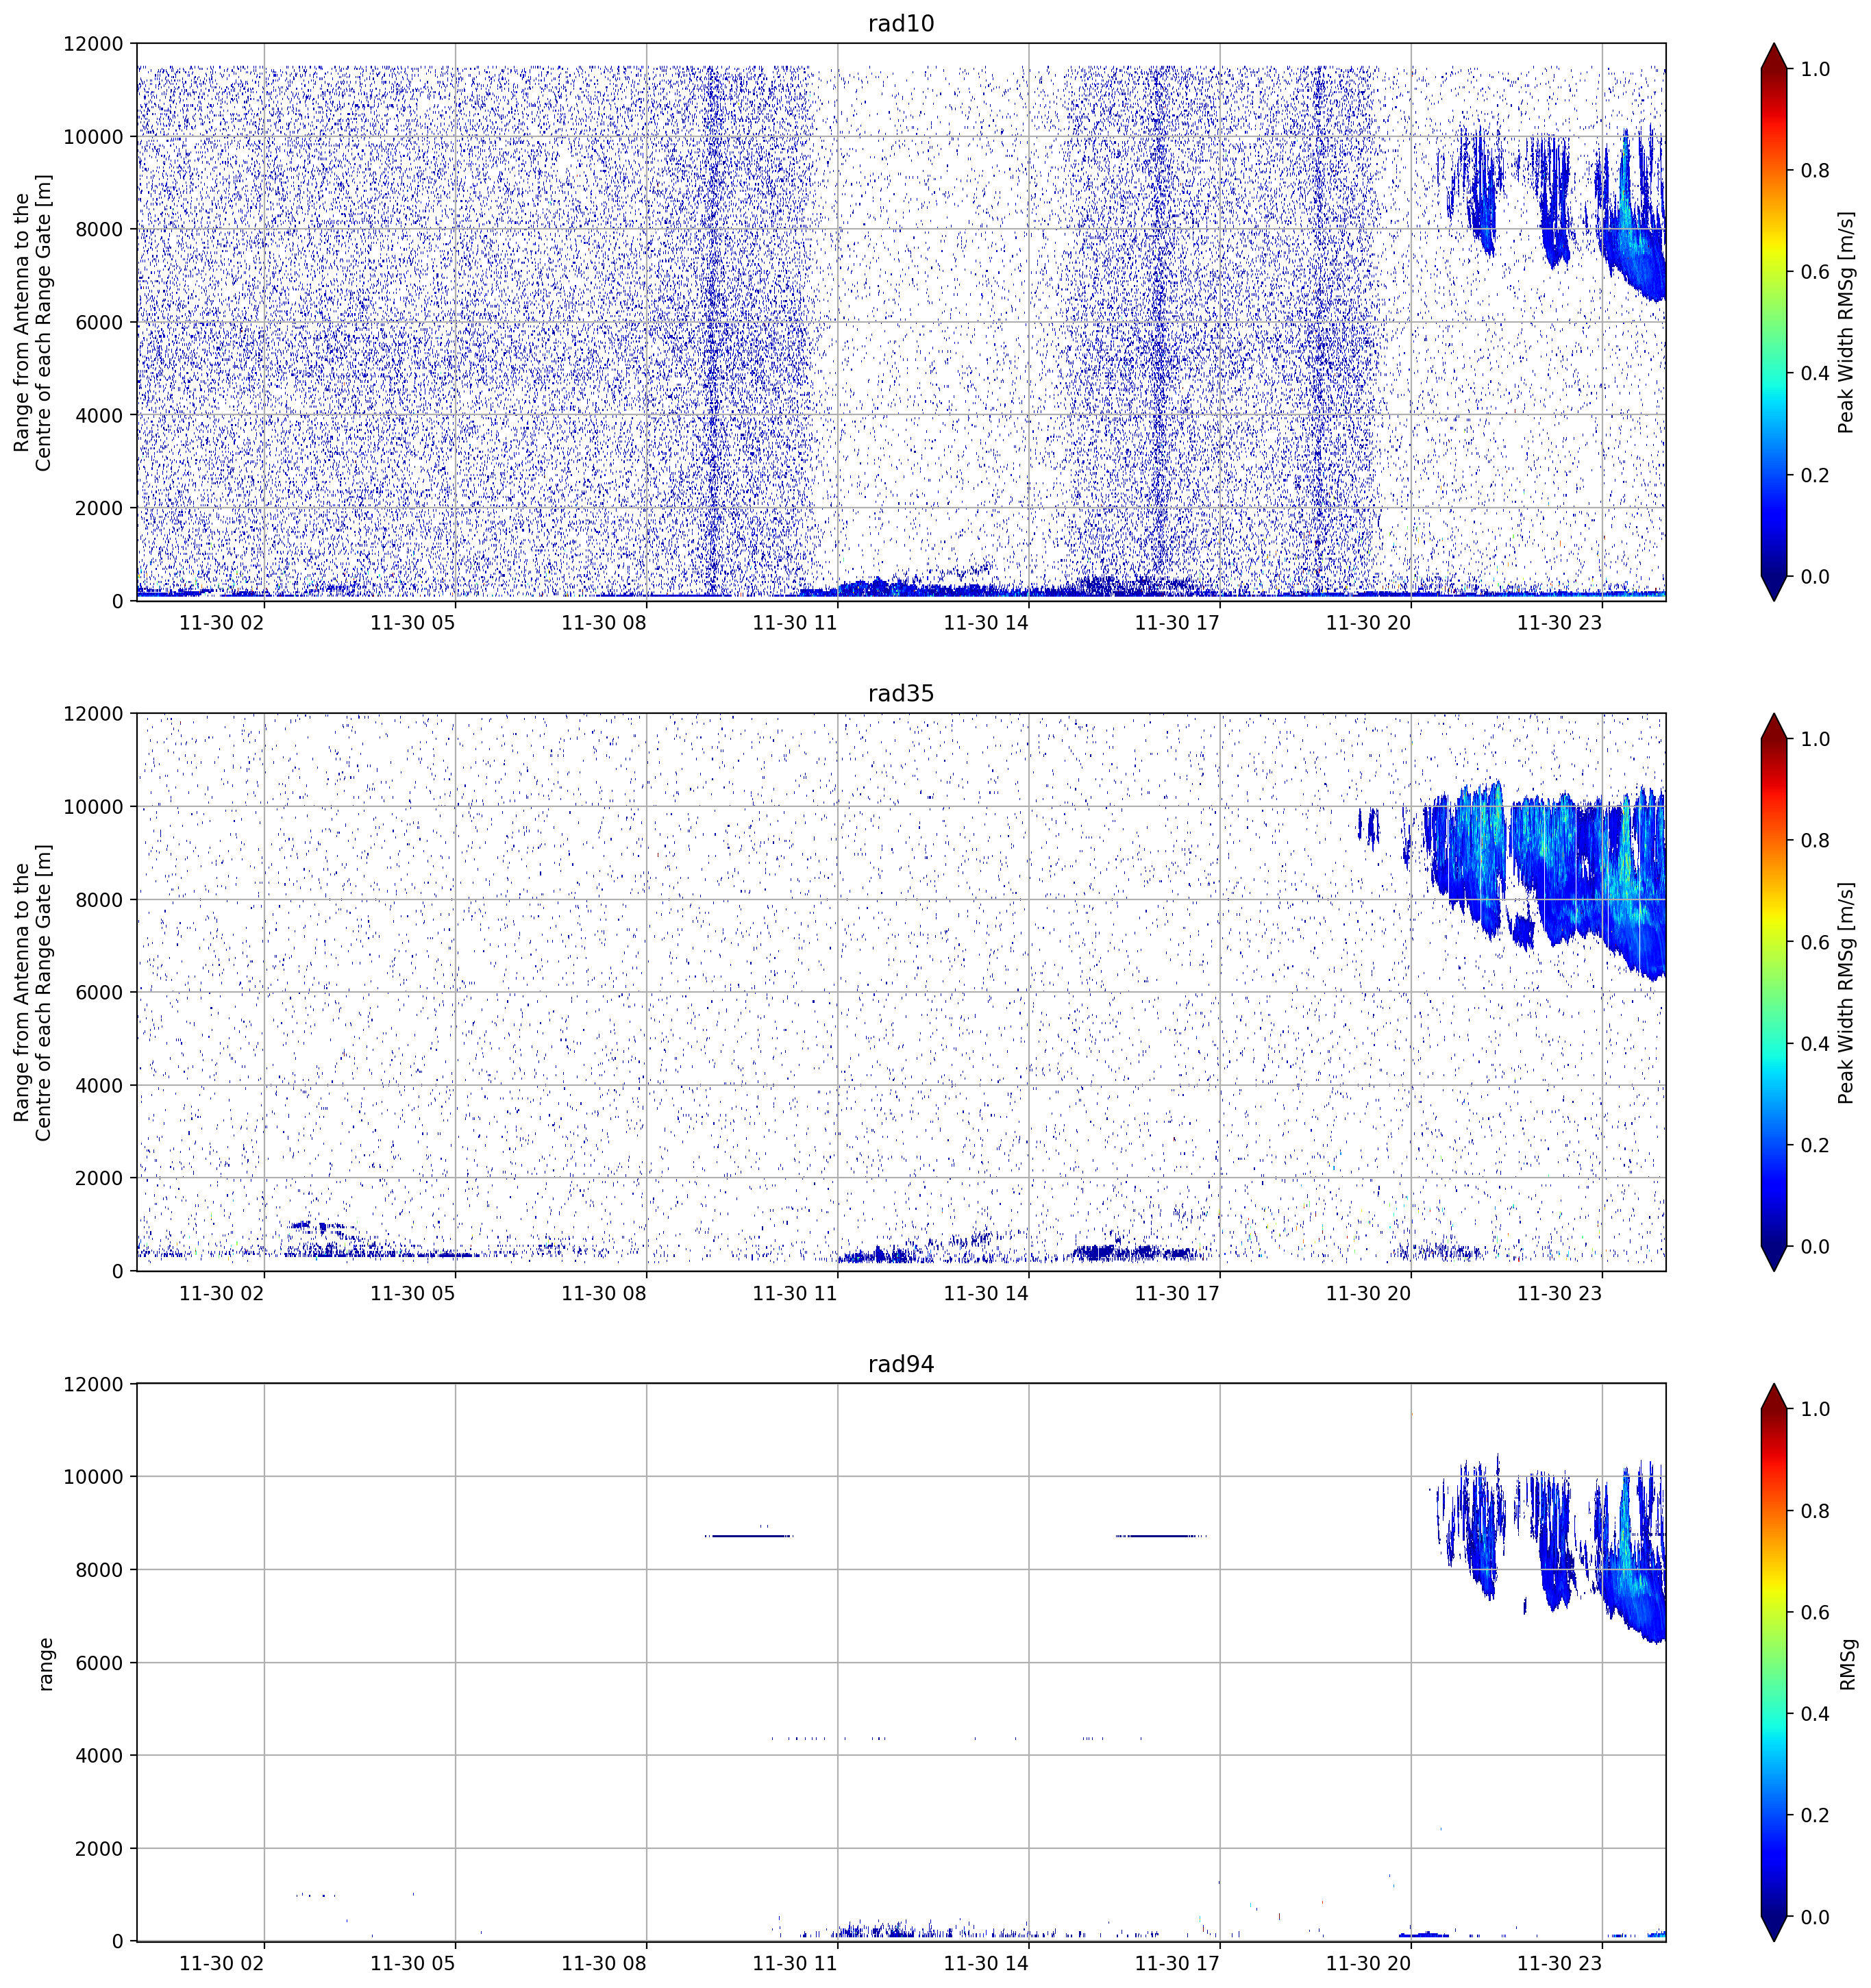Click the rad10 'Peak Width RMSg [m/s]' colorbar label
This screenshot has width=1871, height=1988.
tap(1846, 321)
